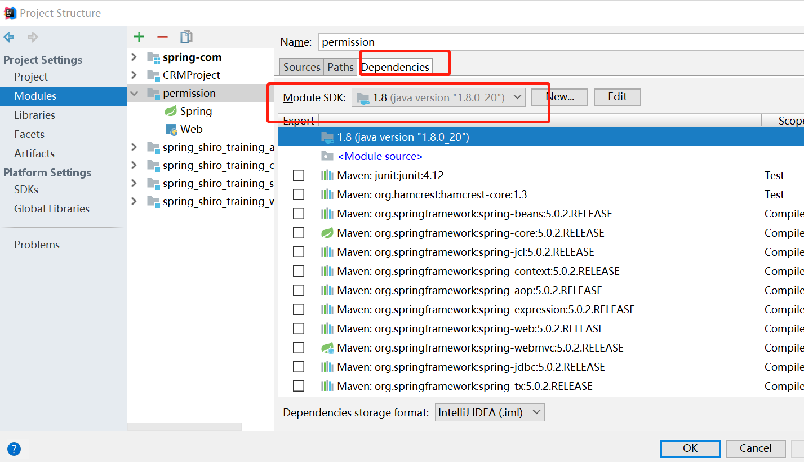Click the spring-com module folder icon
The image size is (804, 462).
point(153,57)
